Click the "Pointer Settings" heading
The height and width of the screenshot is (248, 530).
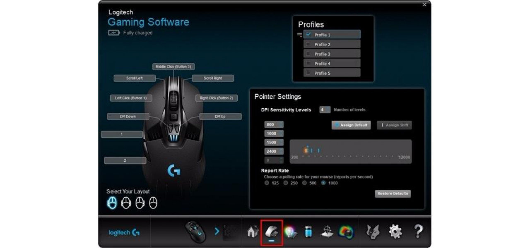click(278, 97)
